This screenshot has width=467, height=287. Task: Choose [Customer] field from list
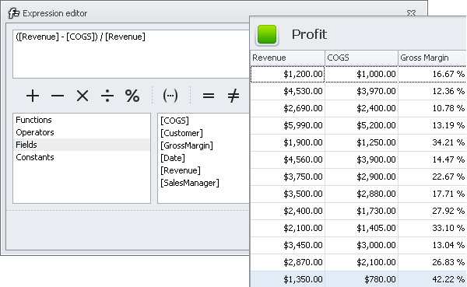[181, 133]
